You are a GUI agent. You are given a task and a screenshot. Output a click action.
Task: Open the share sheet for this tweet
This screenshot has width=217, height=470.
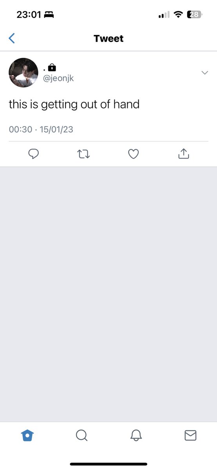(184, 154)
